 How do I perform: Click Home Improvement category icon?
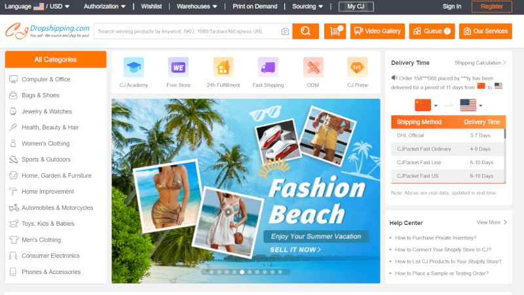coord(13,192)
